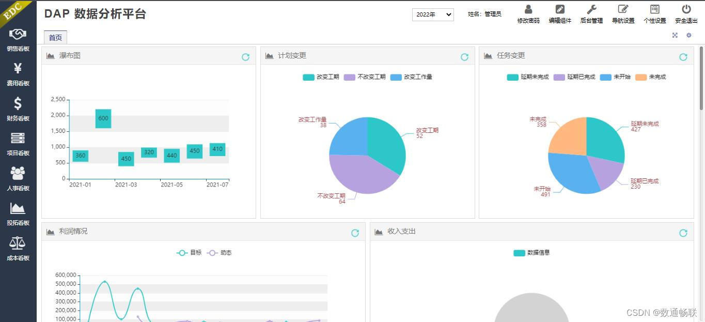The image size is (705, 322).
Task: Select the 首页 home tab
Action: pos(55,38)
